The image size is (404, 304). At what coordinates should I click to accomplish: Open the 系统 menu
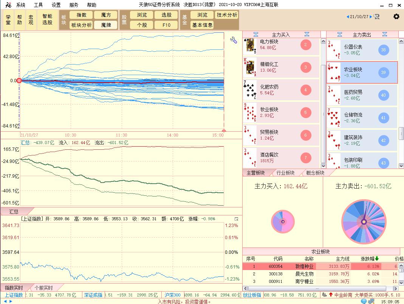coord(21,5)
